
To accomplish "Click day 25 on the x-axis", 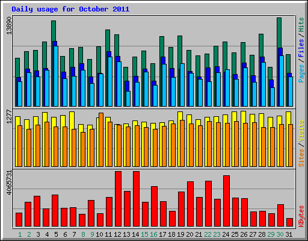I will [235, 234].
